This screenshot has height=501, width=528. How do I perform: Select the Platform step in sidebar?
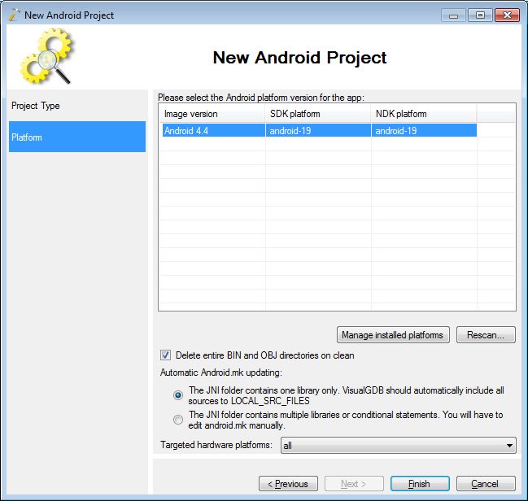point(77,137)
